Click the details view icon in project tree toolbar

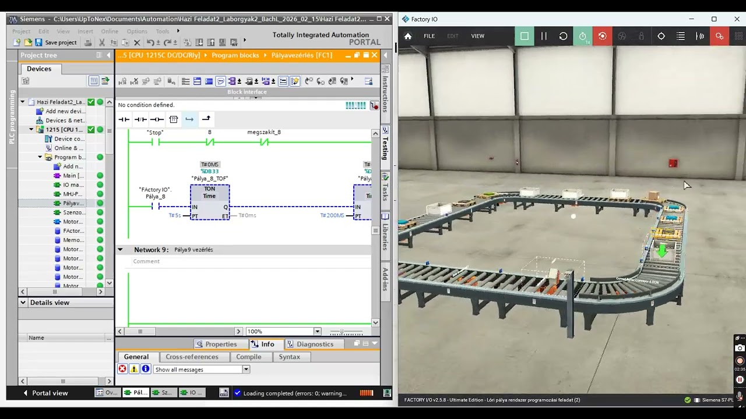click(x=94, y=81)
